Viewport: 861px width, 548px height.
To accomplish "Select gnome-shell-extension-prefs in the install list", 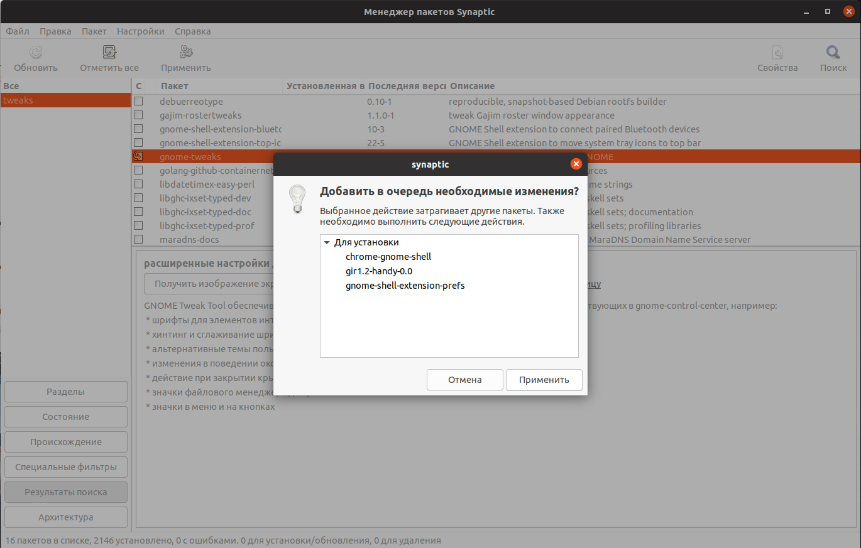I will click(405, 286).
